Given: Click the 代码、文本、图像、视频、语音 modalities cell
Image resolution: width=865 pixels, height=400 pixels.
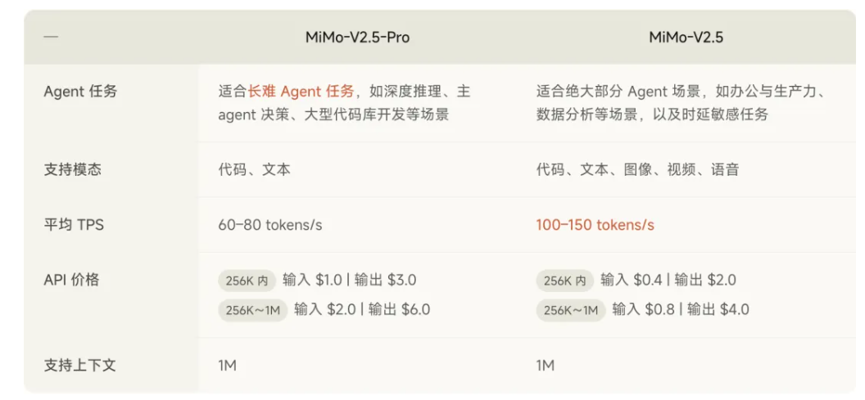Looking at the screenshot, I should point(637,170).
